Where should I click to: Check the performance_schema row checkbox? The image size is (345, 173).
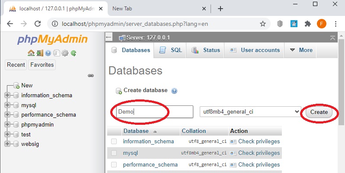pyautogui.click(x=114, y=164)
